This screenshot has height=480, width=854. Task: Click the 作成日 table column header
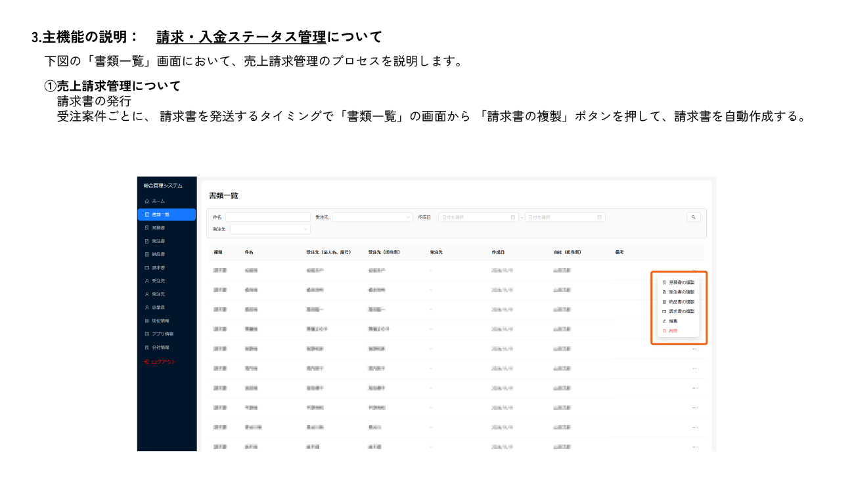[498, 252]
